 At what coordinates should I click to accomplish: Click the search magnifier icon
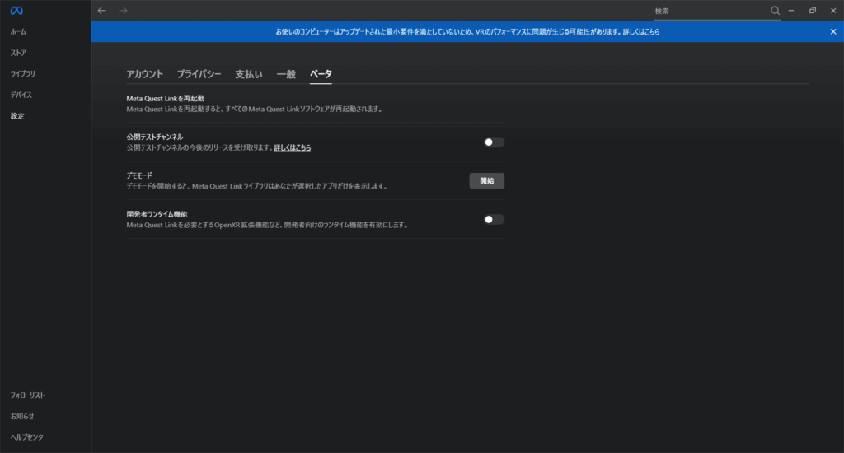coord(775,10)
